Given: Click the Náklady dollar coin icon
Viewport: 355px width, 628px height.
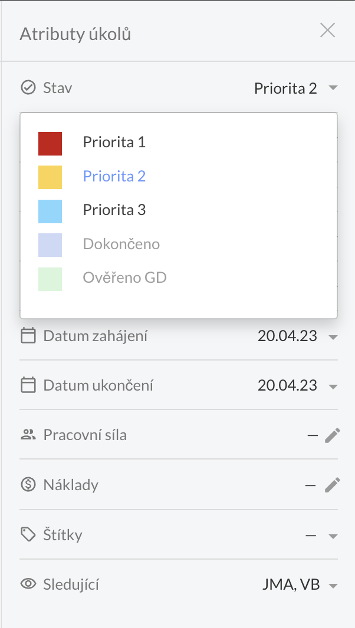Looking at the screenshot, I should click(x=28, y=485).
